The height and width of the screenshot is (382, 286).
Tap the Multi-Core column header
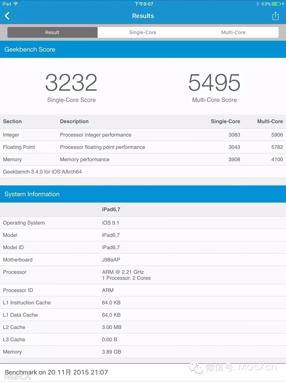point(270,121)
